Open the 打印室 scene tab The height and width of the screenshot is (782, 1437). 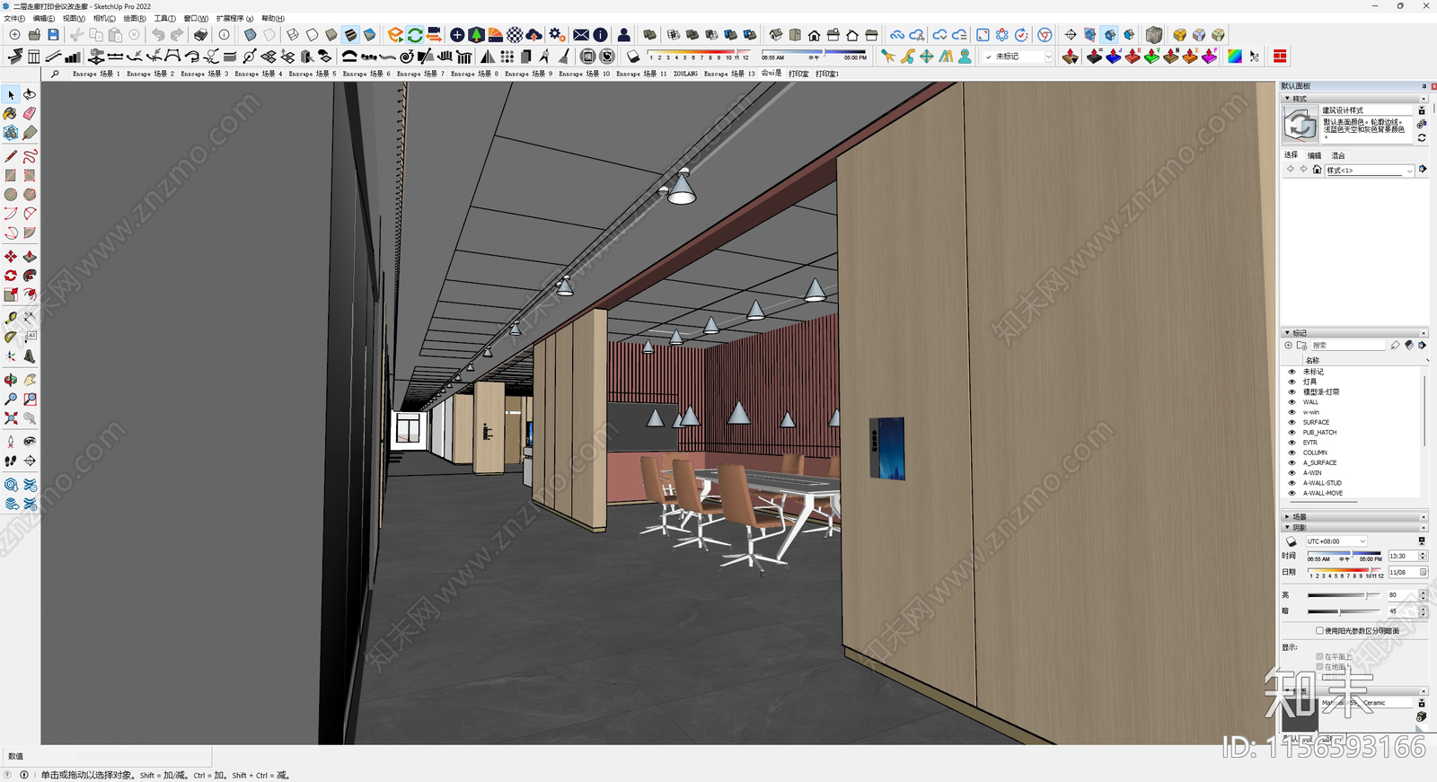click(x=798, y=74)
